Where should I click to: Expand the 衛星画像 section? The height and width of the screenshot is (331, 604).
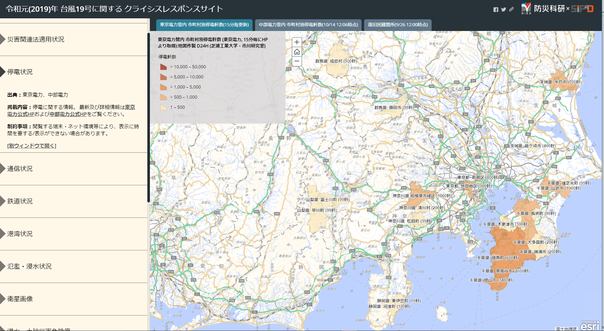[x=20, y=299]
